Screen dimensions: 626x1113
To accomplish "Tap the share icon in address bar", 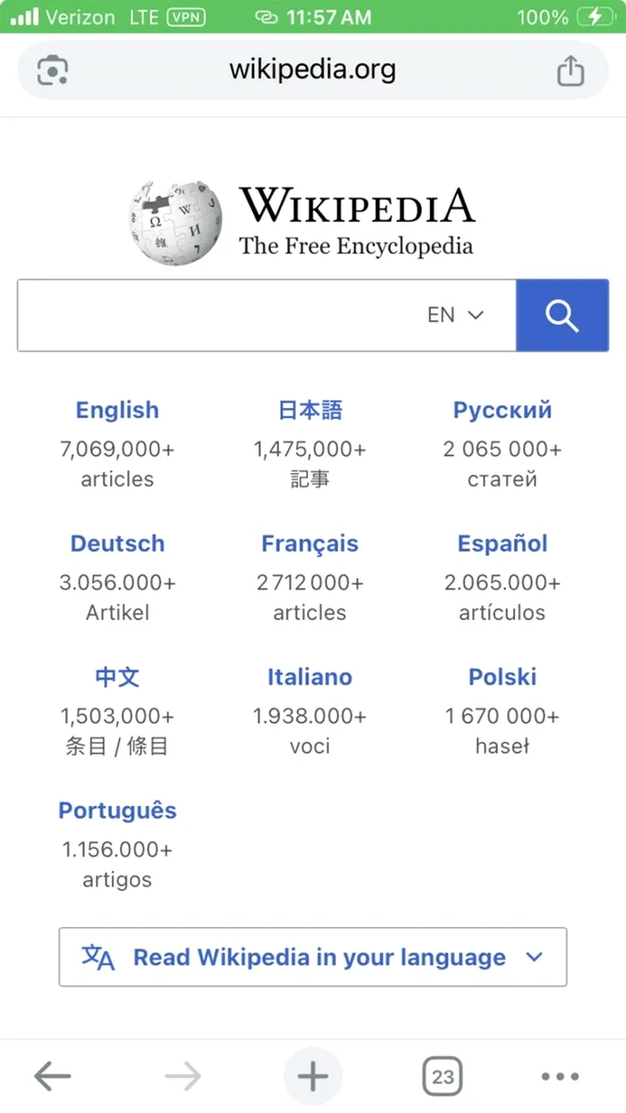I will (x=571, y=71).
